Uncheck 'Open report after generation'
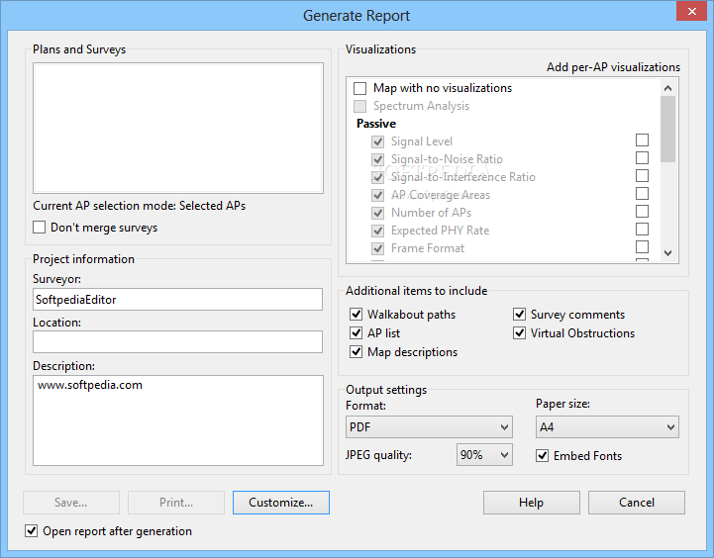This screenshot has width=714, height=558. pyautogui.click(x=31, y=530)
